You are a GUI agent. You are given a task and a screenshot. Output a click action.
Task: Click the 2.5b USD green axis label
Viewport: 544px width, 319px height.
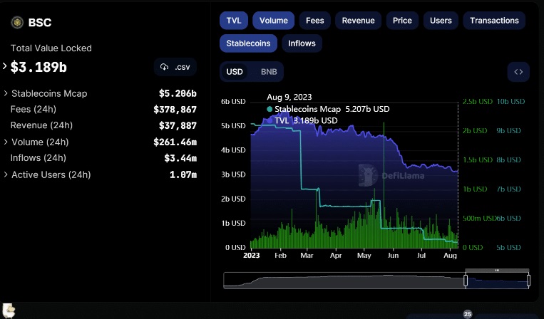(x=478, y=102)
